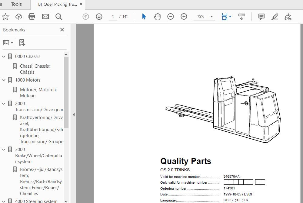Open the 0000 Chassis bookmark
Screen dimensions: 303x203
tap(28, 56)
